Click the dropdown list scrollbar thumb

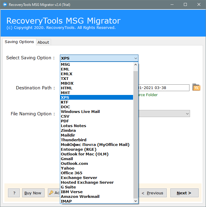pos(135,135)
